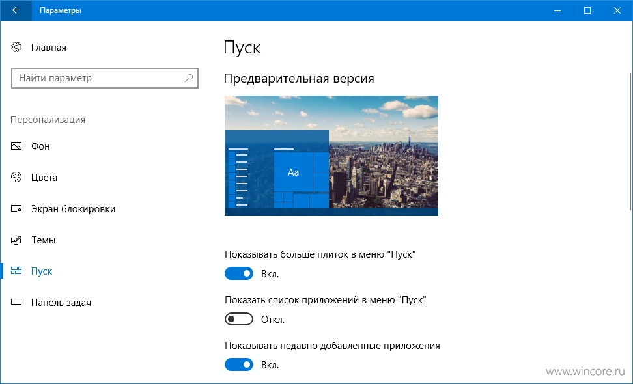Click the "Пуск" page title

click(x=242, y=48)
